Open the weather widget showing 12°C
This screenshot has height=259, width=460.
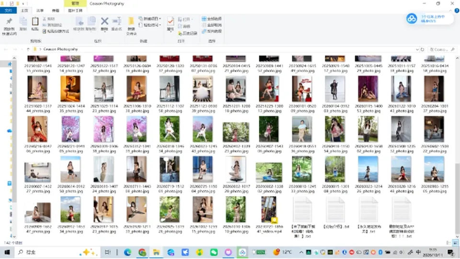coord(282,252)
